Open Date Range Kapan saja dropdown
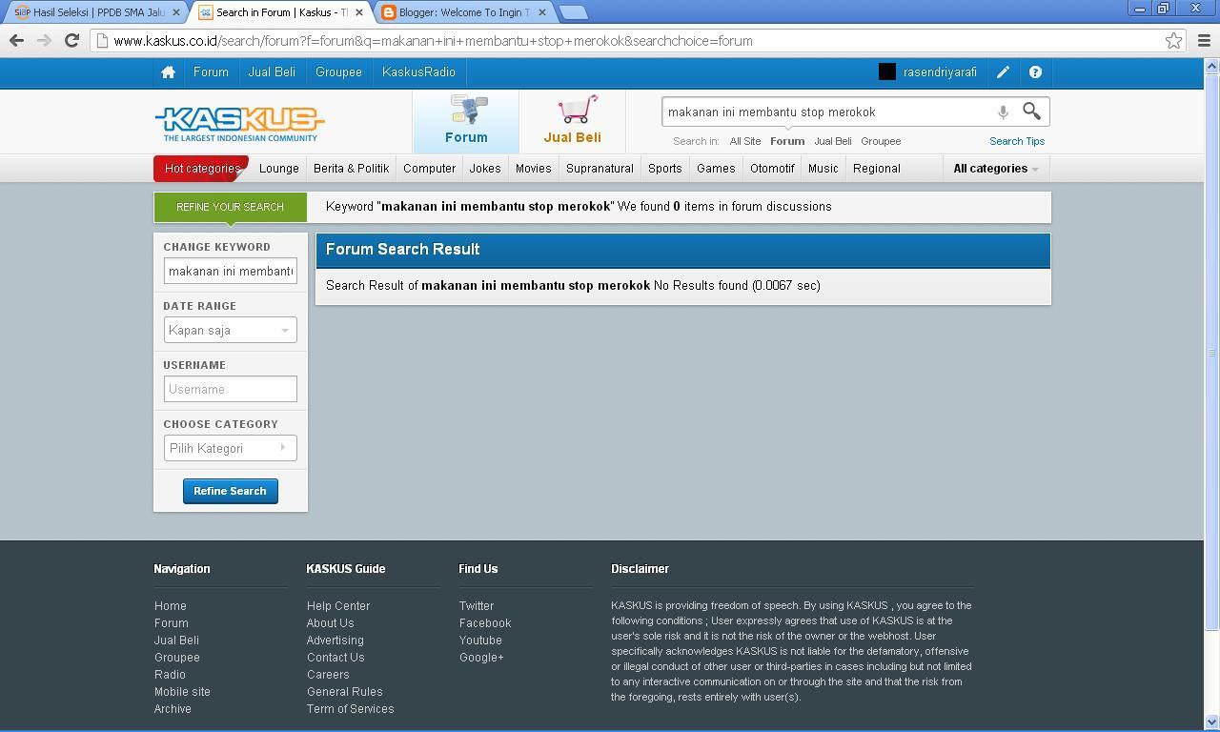 click(x=230, y=330)
